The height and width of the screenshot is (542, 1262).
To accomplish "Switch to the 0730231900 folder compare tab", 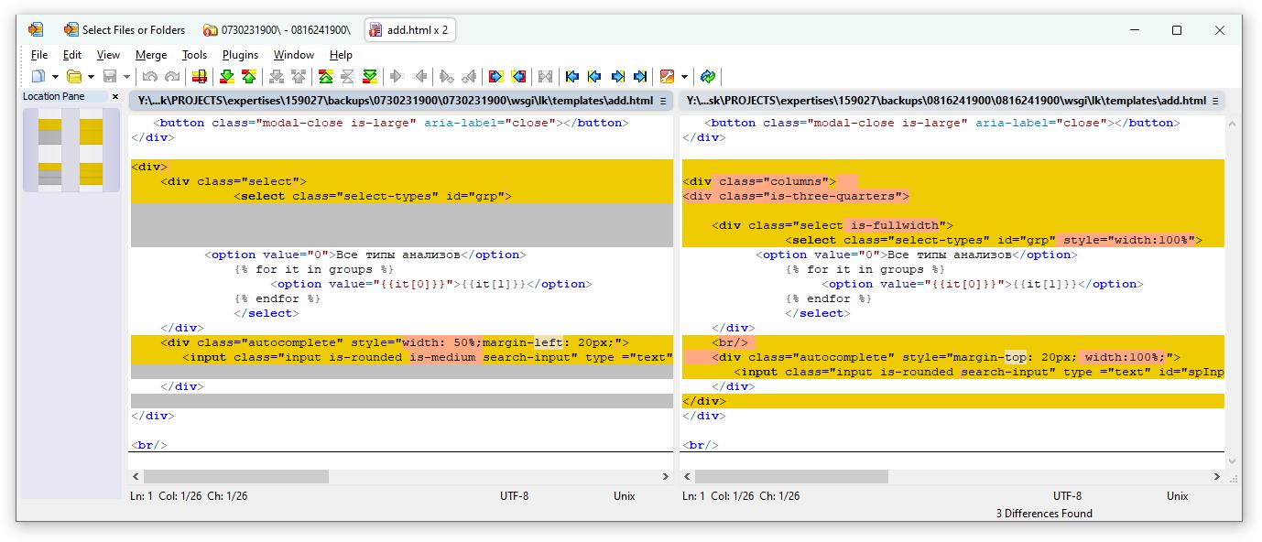I will [x=277, y=30].
